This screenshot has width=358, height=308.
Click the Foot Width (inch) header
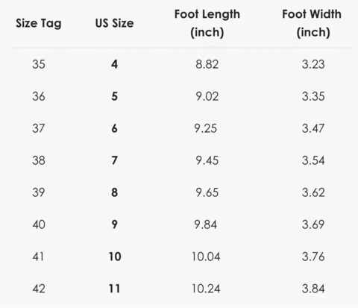pos(312,23)
